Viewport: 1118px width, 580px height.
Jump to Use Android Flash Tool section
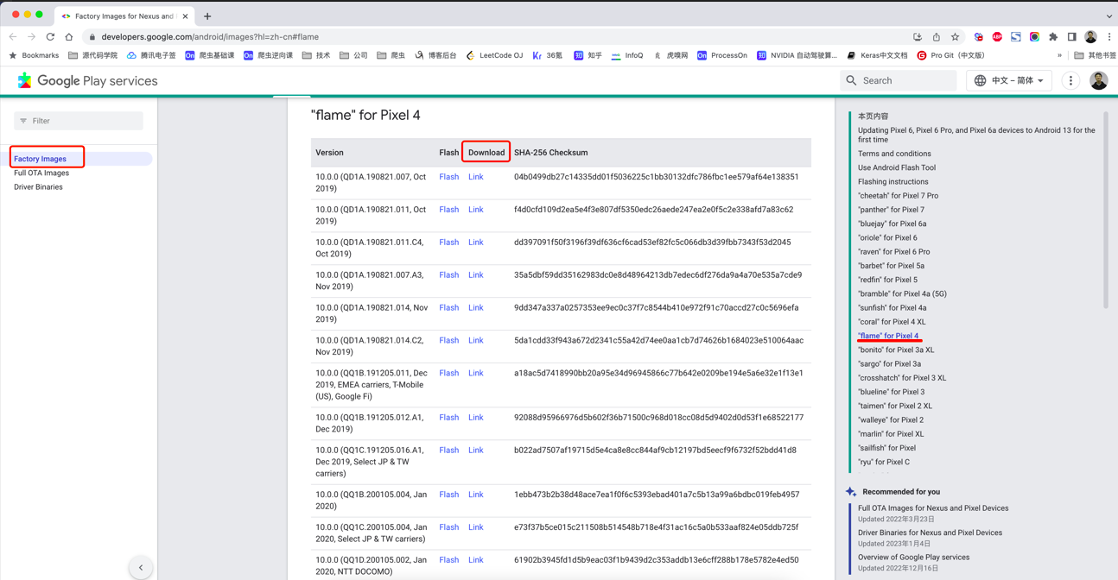point(897,167)
